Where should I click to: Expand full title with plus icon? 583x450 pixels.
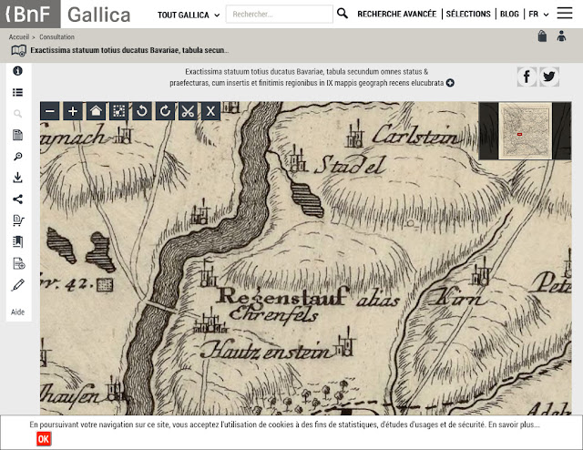click(x=450, y=83)
